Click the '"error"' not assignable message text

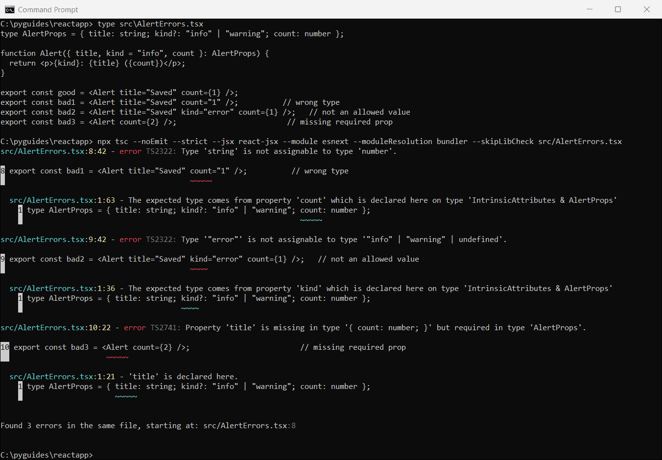pos(344,240)
